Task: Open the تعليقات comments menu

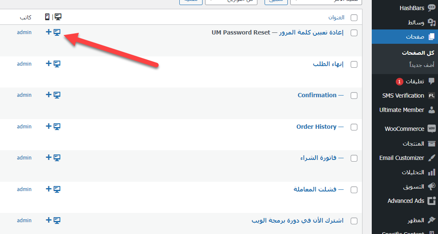Action: pos(415,81)
